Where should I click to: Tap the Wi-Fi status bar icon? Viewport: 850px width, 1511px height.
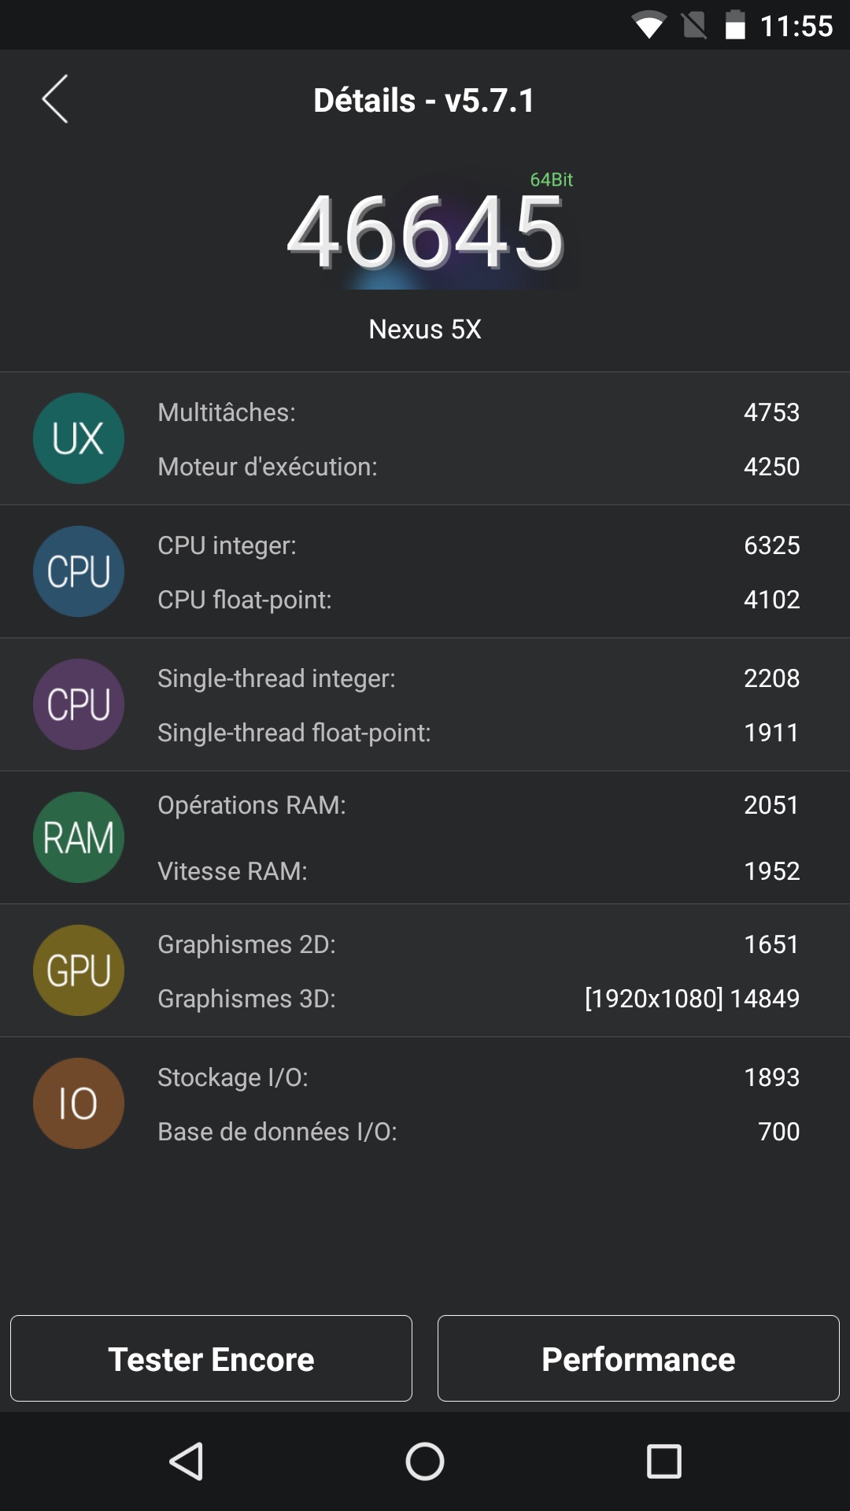tap(649, 26)
